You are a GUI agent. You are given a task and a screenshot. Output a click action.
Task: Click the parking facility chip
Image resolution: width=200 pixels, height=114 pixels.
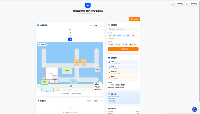pos(111,44)
